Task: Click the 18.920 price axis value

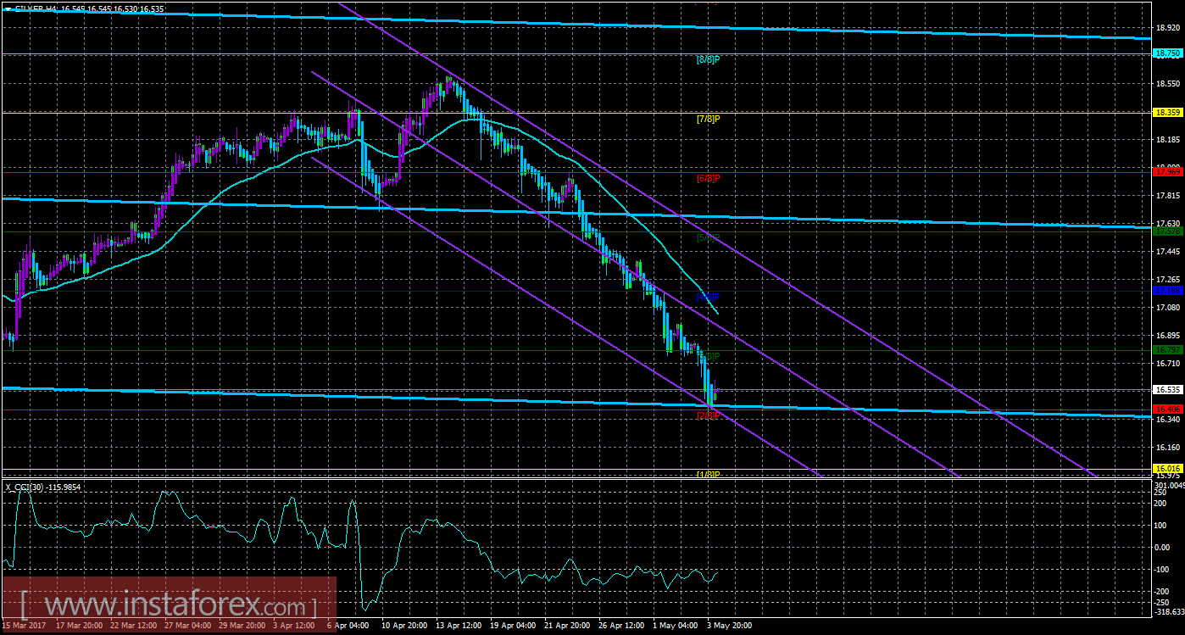Action: tap(1167, 27)
